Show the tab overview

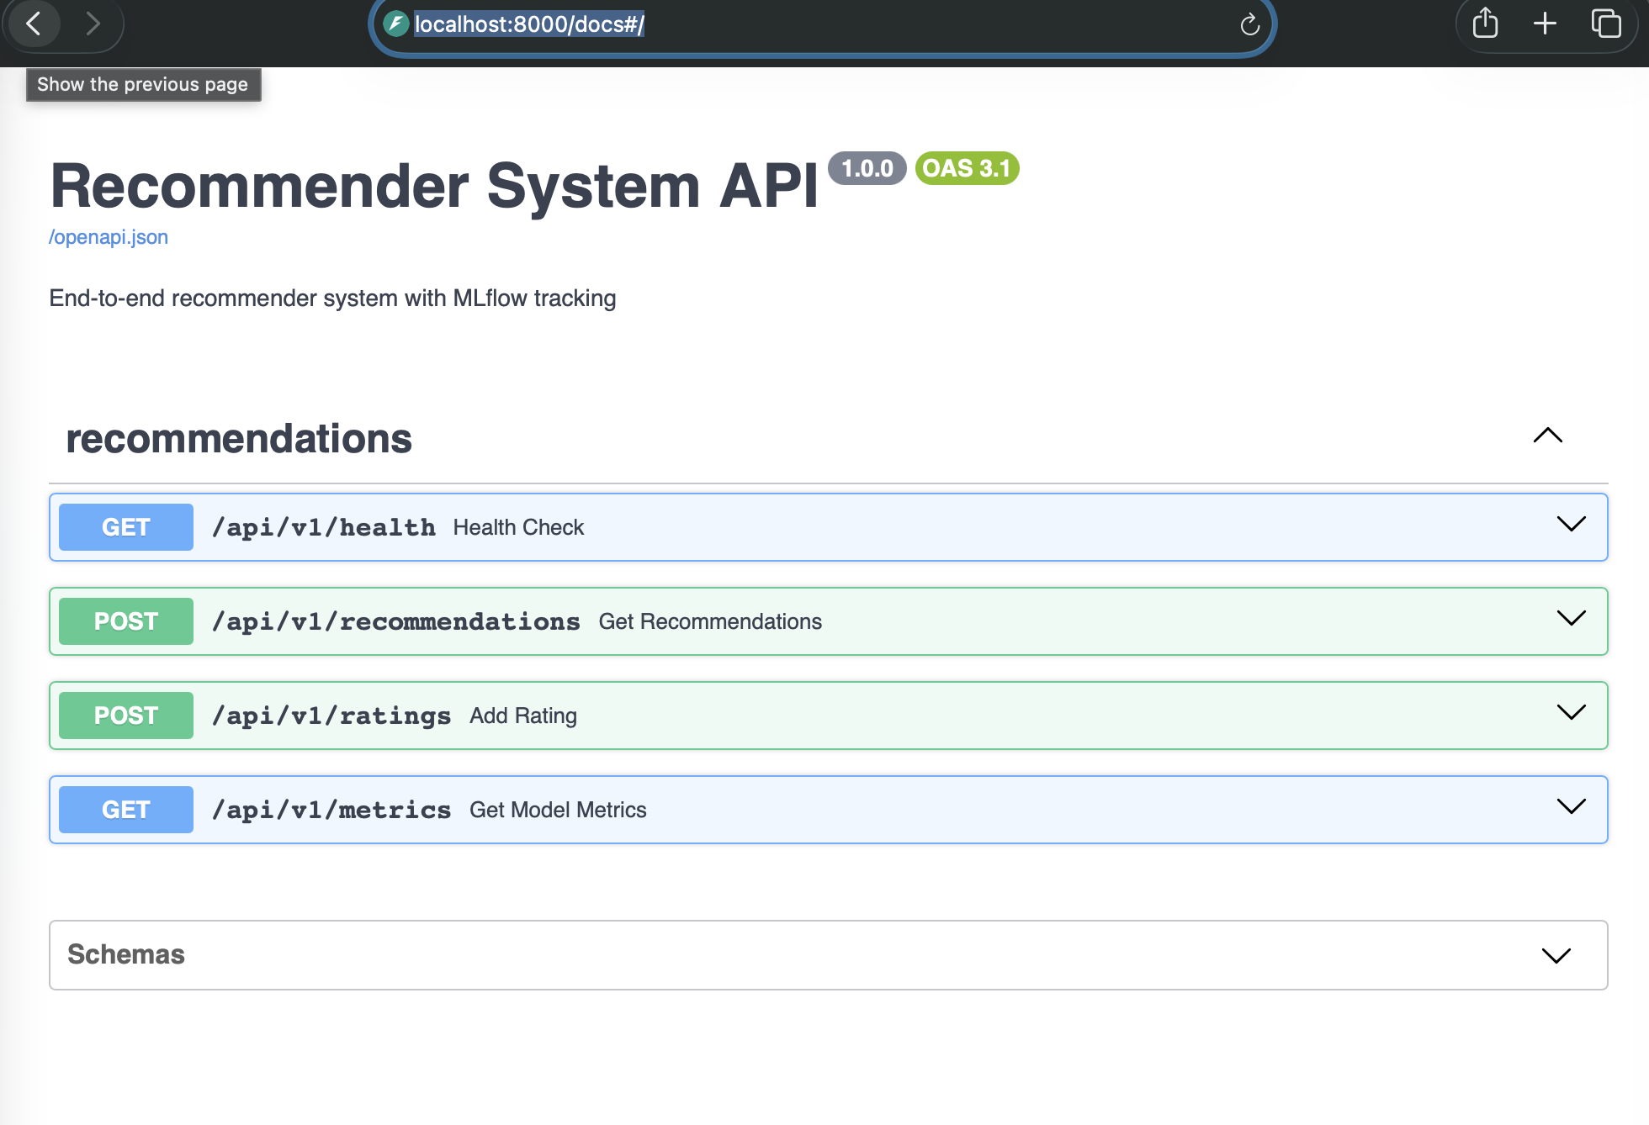tap(1606, 24)
